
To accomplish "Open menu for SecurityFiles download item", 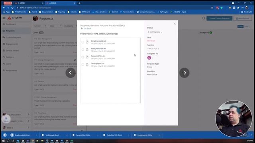I will (98, 135).
